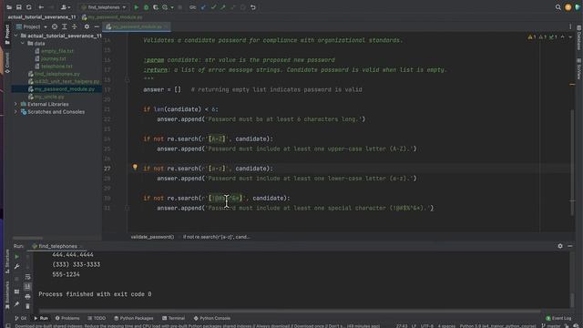
Task: Expand External Libraries node
Action: point(16,104)
